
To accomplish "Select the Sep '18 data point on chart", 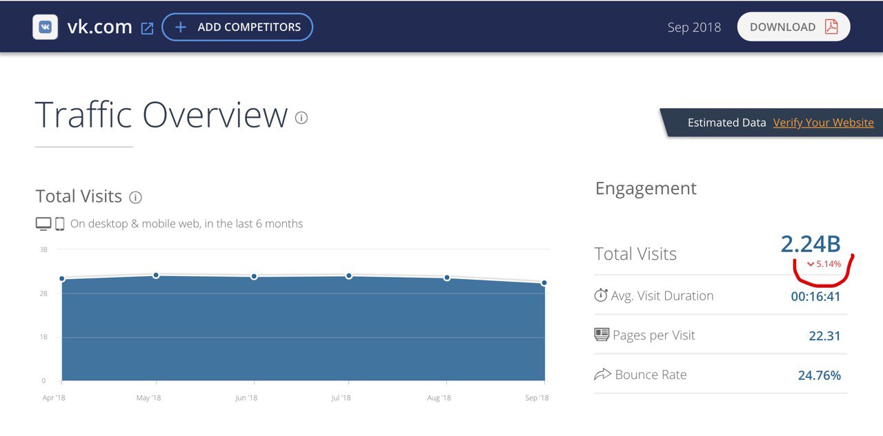I will 544,282.
